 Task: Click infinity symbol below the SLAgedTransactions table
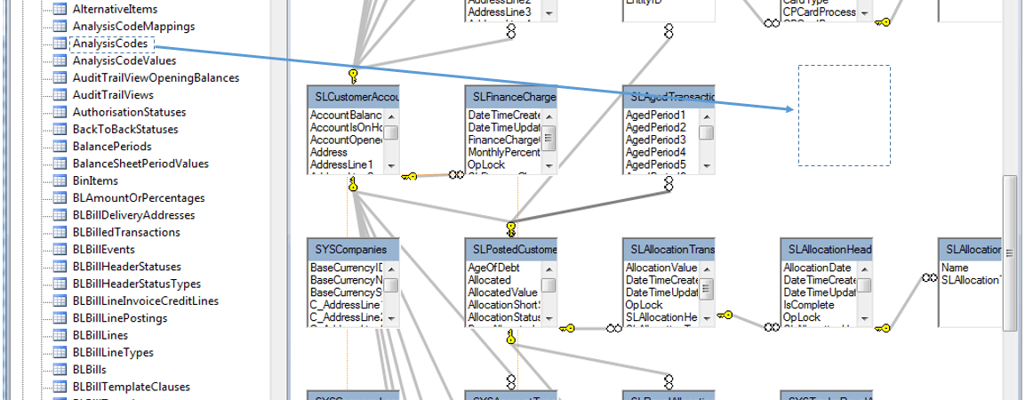pyautogui.click(x=669, y=184)
